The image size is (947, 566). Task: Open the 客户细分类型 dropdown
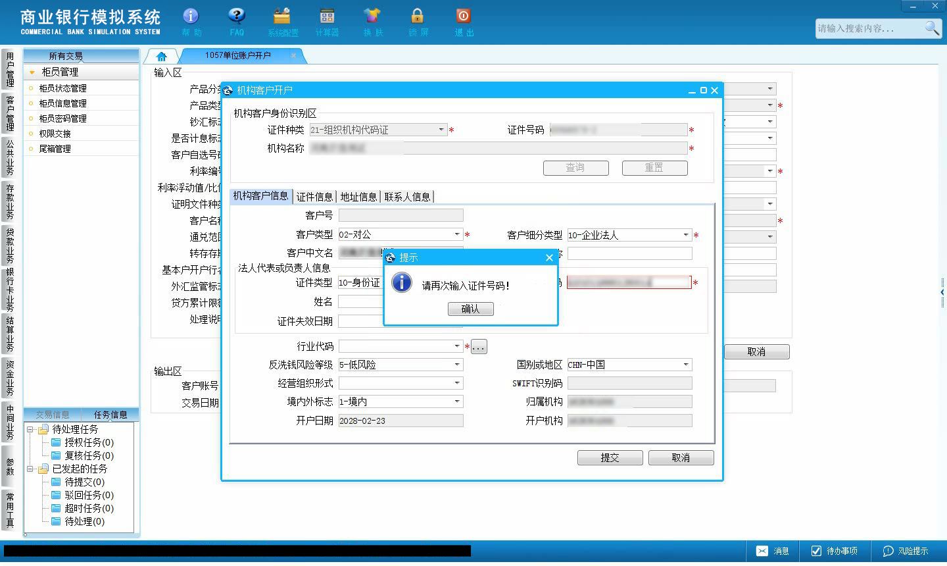686,234
